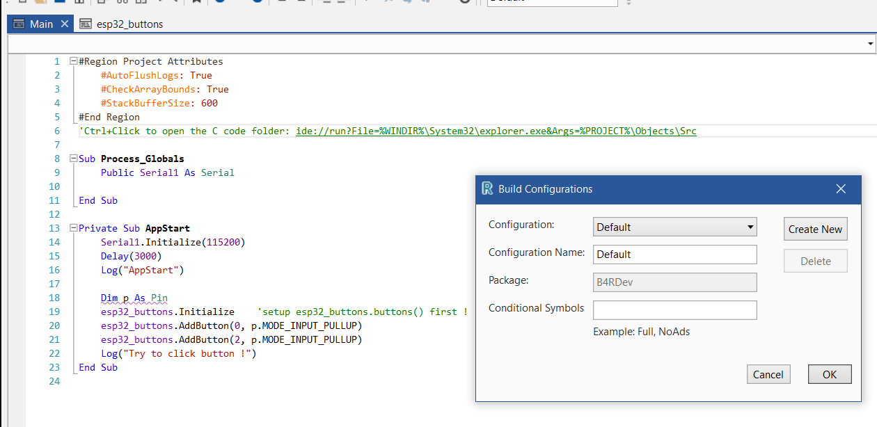The height and width of the screenshot is (427, 877).
Task: Open the esp32_buttons module tab
Action: click(x=122, y=24)
